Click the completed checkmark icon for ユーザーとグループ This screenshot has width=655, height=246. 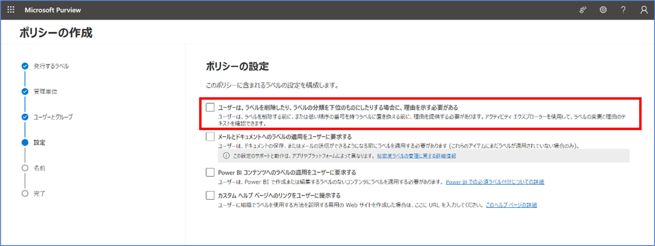click(x=25, y=117)
